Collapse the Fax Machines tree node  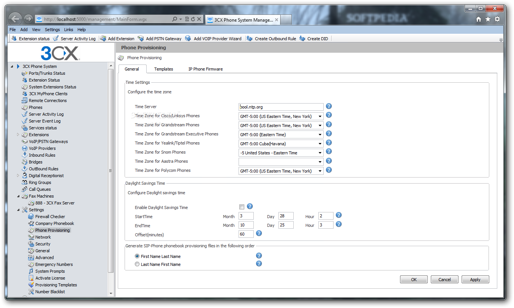(x=18, y=196)
